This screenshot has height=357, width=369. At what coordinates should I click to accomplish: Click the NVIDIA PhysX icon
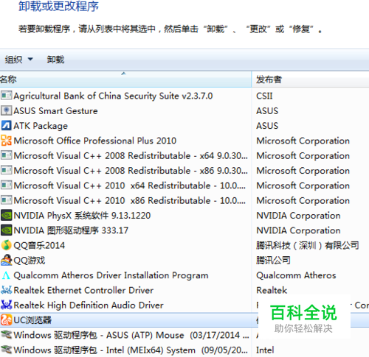pos(6,215)
